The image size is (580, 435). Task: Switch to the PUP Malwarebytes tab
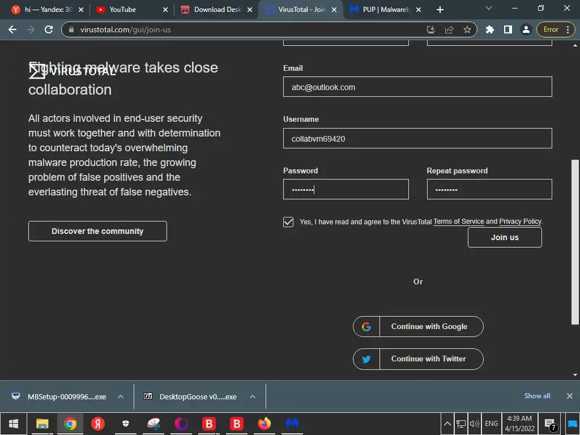386,10
